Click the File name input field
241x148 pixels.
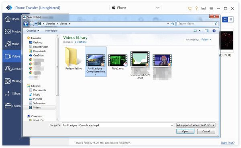116,125
